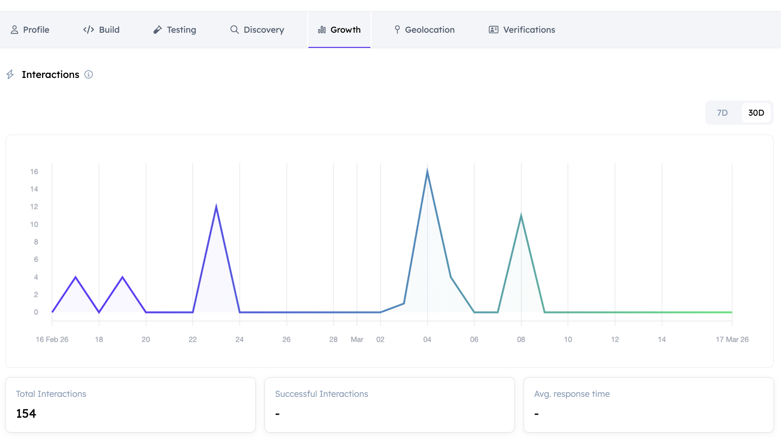
Task: Switch chart range to 7D
Action: (722, 113)
